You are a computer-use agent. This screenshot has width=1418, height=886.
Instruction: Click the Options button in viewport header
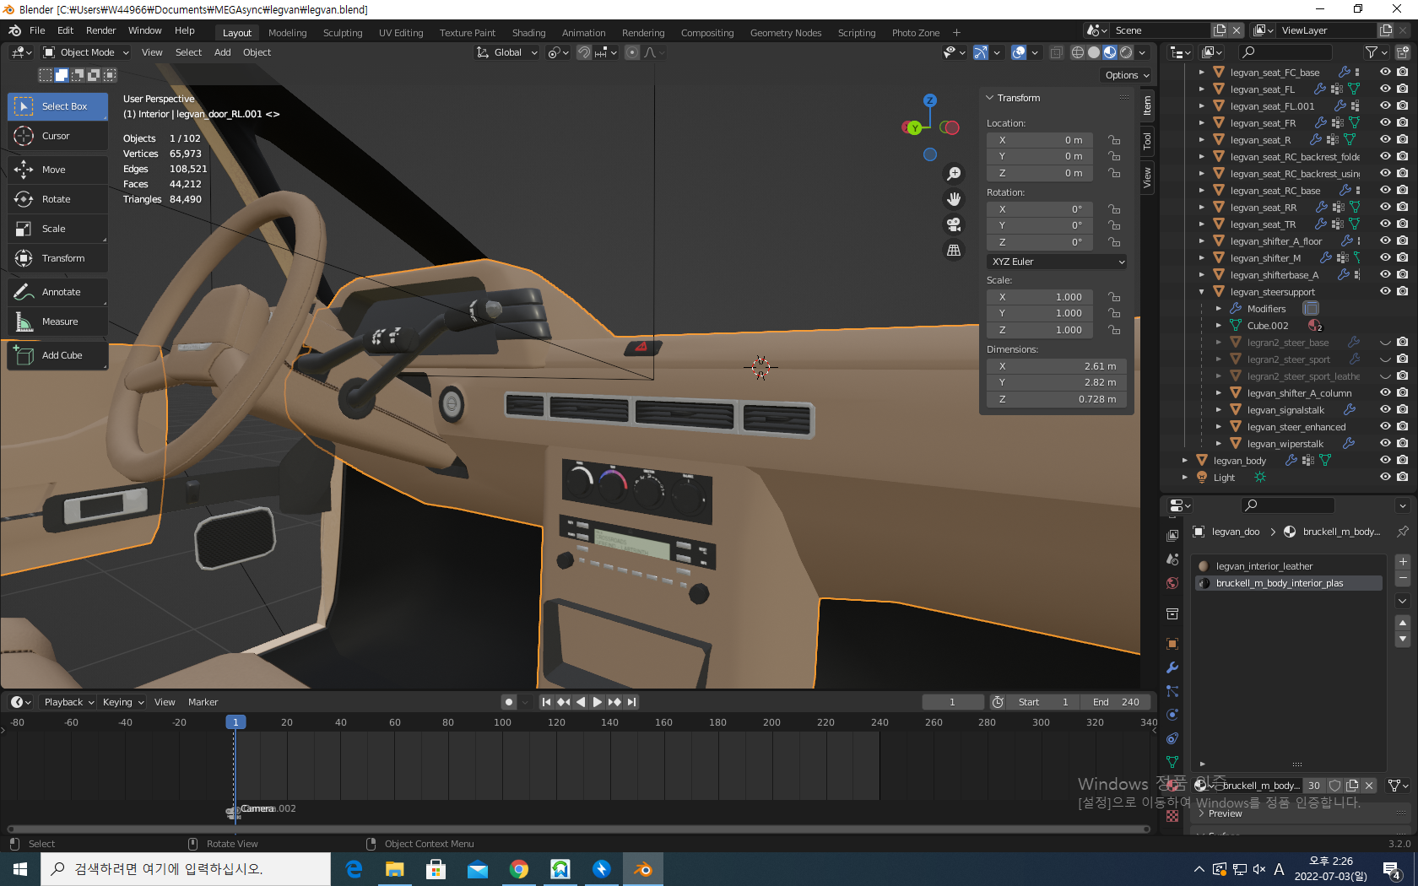(x=1127, y=75)
